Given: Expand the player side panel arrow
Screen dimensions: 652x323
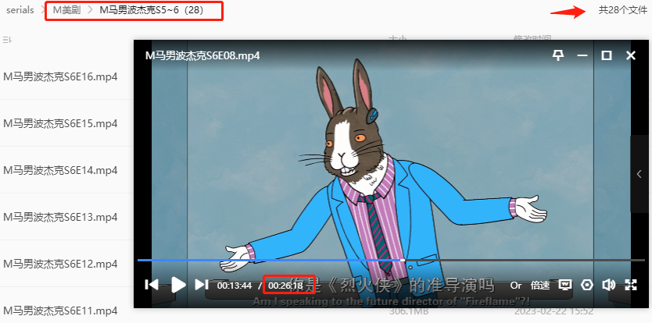Looking at the screenshot, I should 639,174.
